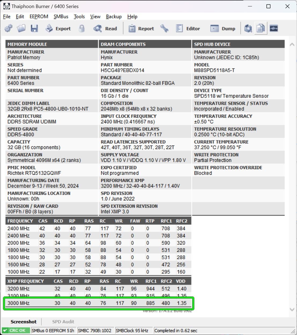The height and width of the screenshot is (335, 297).
Task: Click part number 'H5CG48?EBDX014'
Action: coord(122,70)
